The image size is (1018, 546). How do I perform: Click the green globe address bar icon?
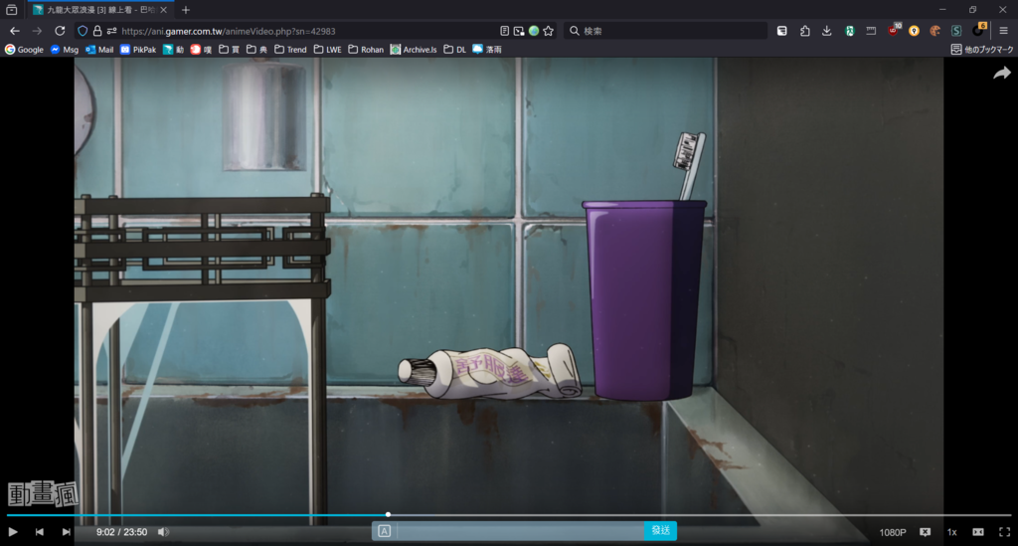click(534, 31)
